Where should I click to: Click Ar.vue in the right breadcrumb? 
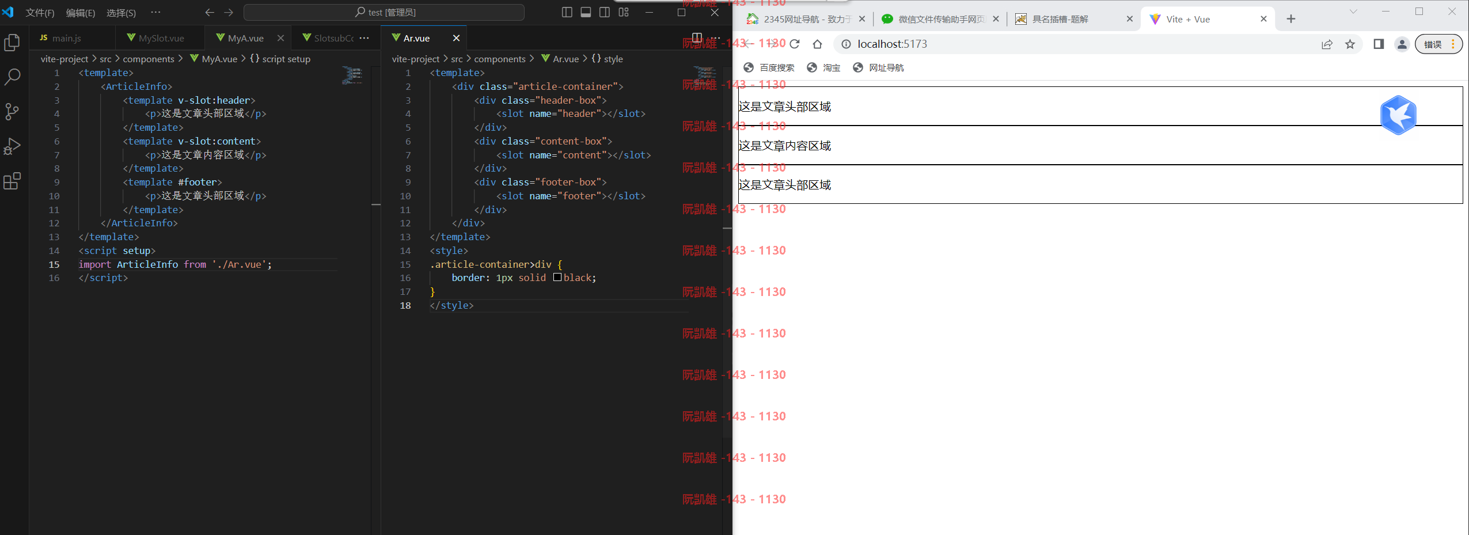coord(565,59)
